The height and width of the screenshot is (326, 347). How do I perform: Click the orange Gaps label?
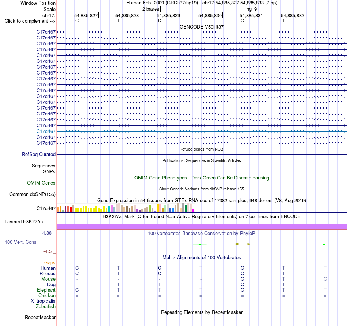tap(50, 263)
